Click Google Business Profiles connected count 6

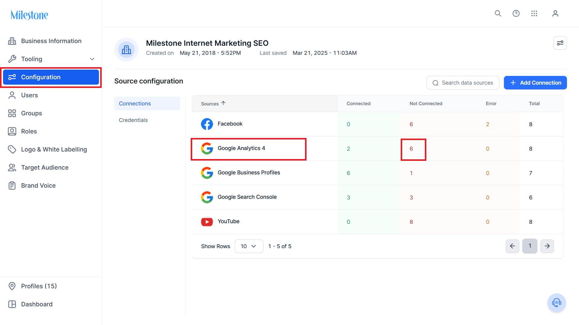click(x=348, y=173)
